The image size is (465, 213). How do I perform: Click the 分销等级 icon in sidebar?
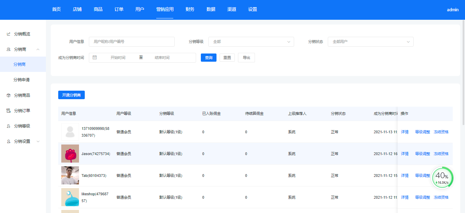[9, 126]
